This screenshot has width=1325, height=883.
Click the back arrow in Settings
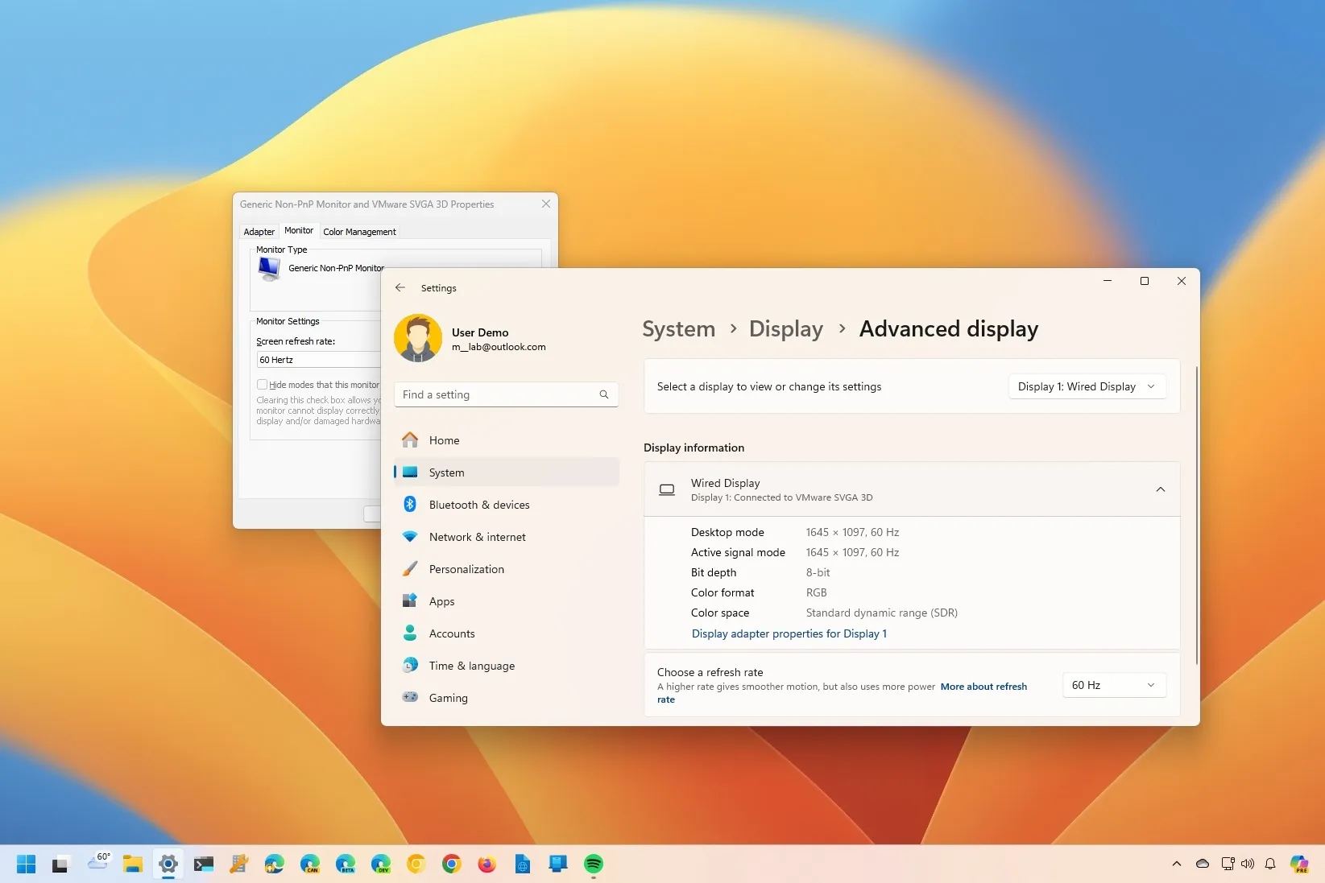point(400,287)
